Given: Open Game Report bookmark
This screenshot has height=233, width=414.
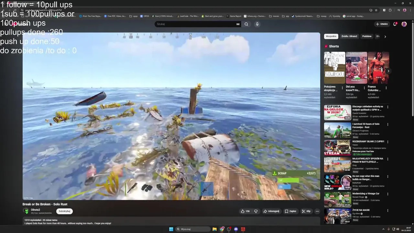Looking at the screenshot, I should click(234, 16).
